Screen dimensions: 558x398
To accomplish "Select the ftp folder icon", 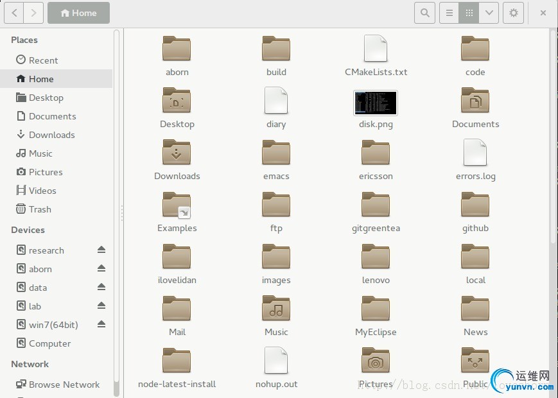I will click(276, 205).
